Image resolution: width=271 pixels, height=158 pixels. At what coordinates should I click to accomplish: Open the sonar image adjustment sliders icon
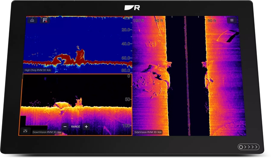tap(25, 131)
